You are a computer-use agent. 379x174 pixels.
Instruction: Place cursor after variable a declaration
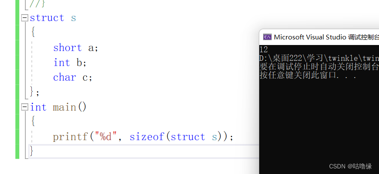[98, 48]
